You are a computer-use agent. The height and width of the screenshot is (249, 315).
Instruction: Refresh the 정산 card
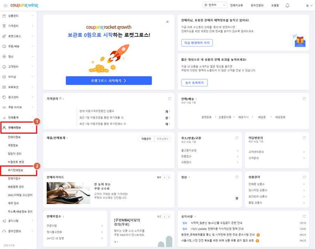pos(237,177)
